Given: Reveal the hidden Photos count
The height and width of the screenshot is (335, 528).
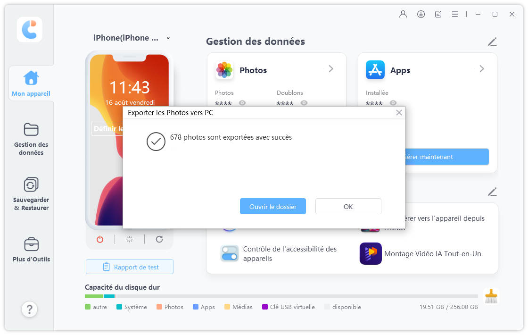Looking at the screenshot, I should pos(242,103).
